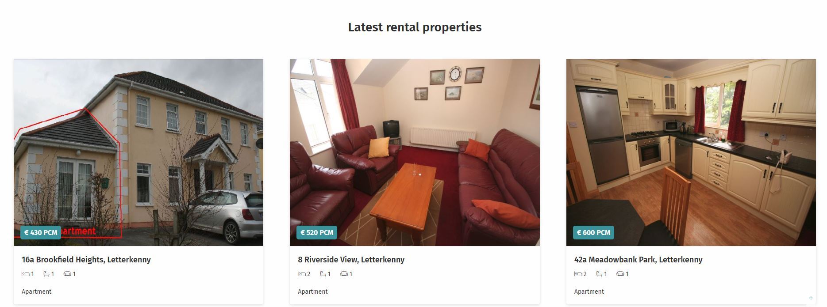Click sofa icon on Meadowbank Park listing
This screenshot has height=307, width=827.
point(620,274)
